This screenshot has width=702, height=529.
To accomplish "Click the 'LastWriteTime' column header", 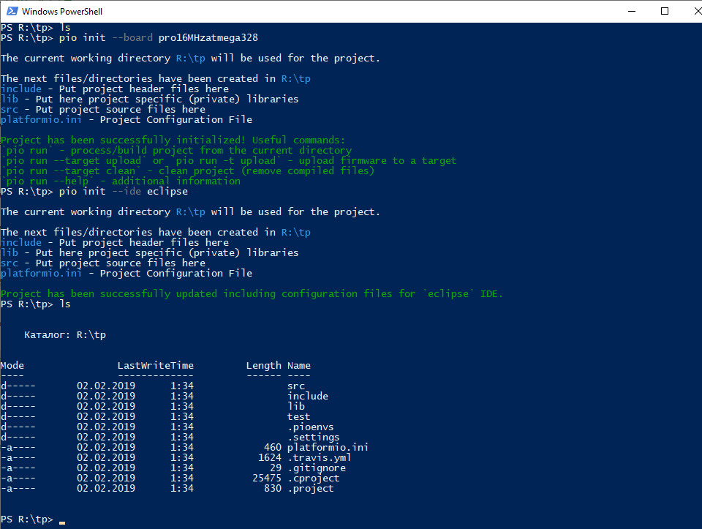I will coord(155,366).
